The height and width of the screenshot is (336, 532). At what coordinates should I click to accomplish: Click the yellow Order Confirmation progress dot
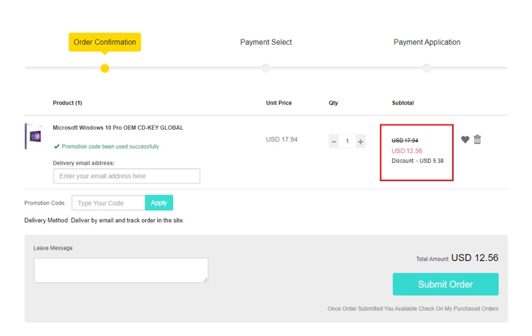coord(105,68)
